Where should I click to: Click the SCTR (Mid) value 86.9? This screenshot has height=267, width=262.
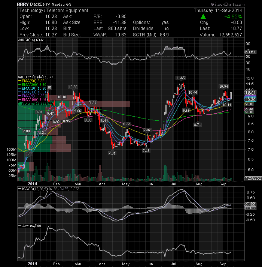point(164,35)
